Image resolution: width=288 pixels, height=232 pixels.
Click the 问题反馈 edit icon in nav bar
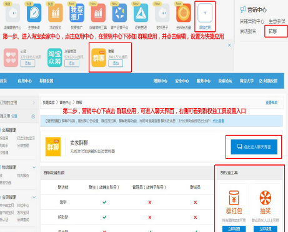(261, 81)
